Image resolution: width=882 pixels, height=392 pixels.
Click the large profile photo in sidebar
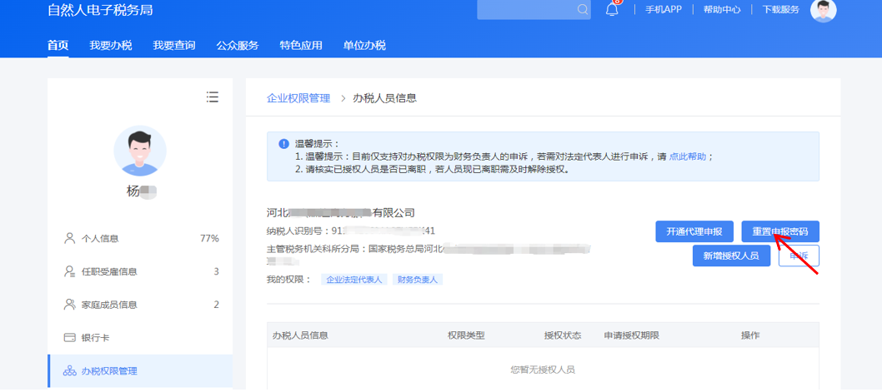(x=140, y=151)
